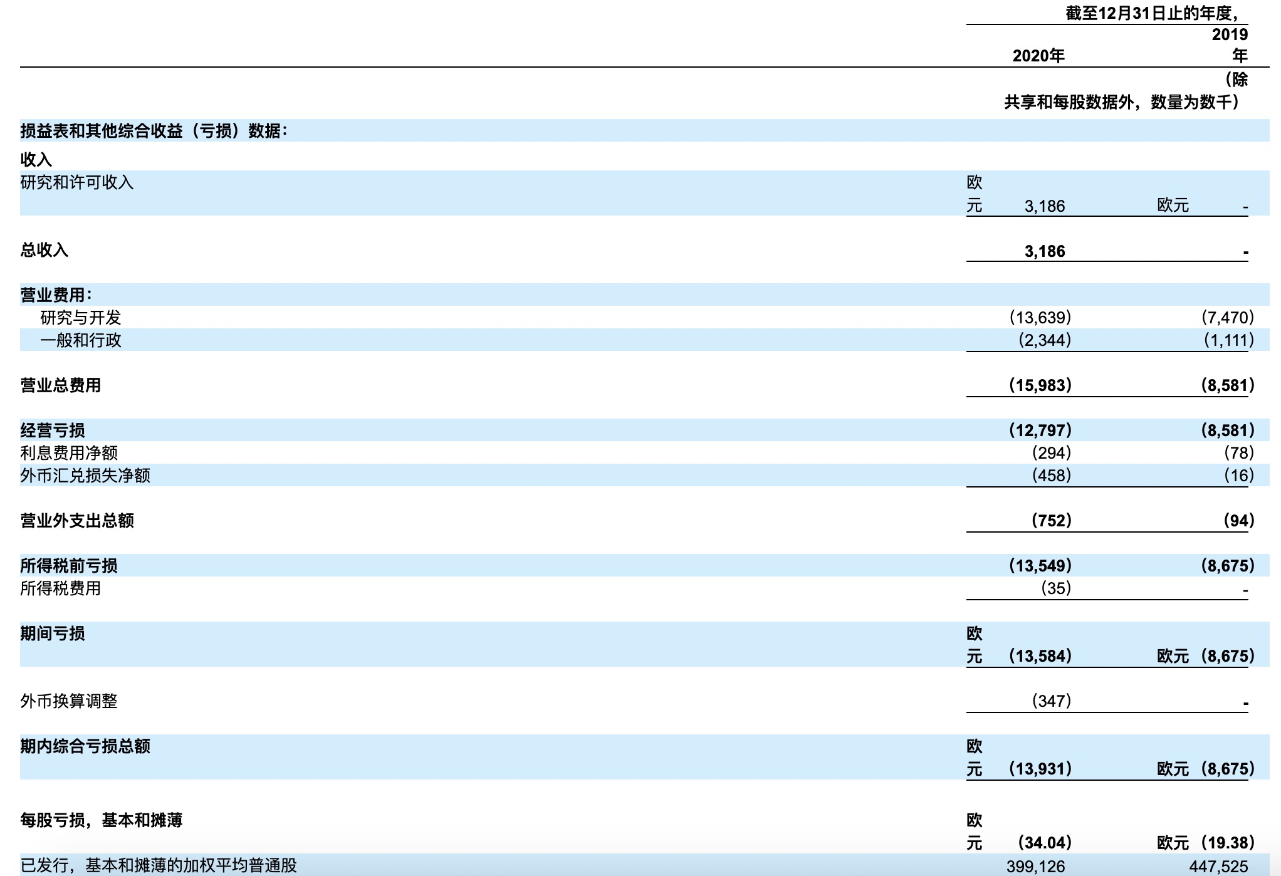Select the 研究与开发 row label

click(81, 318)
